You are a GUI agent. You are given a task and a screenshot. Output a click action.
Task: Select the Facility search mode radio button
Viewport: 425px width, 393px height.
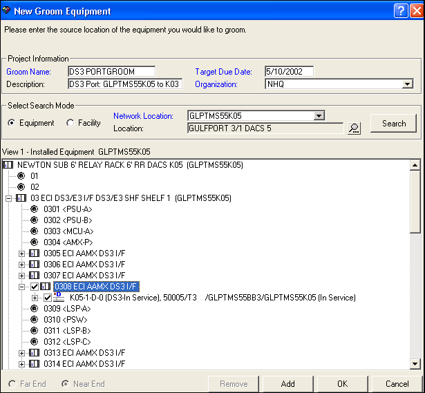click(x=70, y=123)
